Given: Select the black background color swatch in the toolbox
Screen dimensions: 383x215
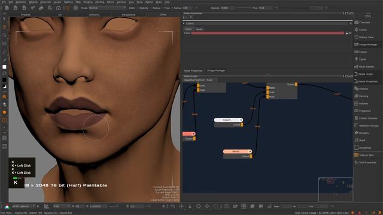Looking at the screenshot, I should click(4, 79).
